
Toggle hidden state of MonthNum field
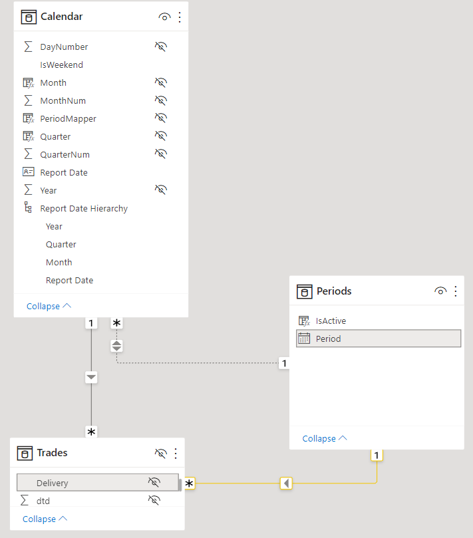[x=160, y=100]
